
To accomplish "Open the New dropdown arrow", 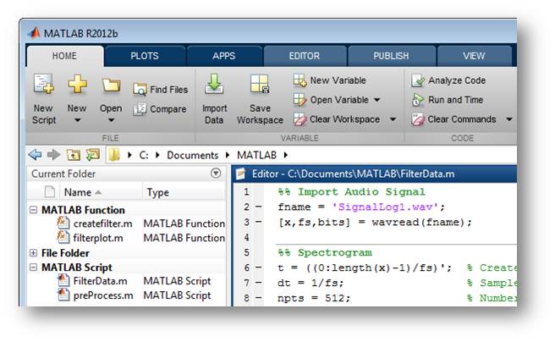I will coord(77,120).
